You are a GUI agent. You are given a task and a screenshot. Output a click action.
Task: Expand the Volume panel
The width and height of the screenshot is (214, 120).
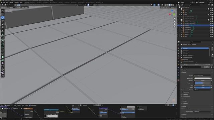pos(184,107)
